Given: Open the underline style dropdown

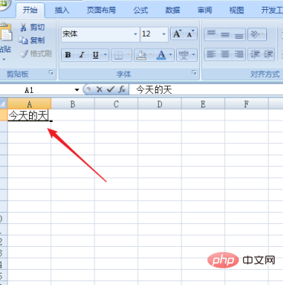Looking at the screenshot, I should (x=105, y=55).
